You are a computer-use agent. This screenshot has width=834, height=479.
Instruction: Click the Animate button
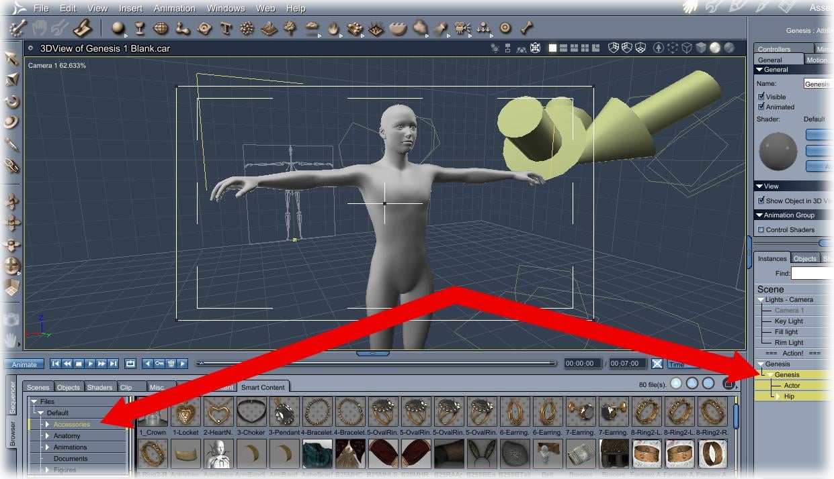25,364
